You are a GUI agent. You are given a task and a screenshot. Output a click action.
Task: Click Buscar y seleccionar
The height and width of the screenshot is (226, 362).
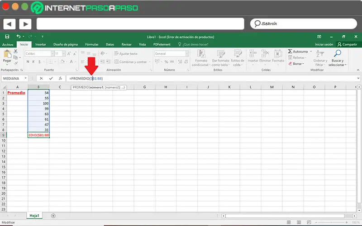click(x=338, y=58)
